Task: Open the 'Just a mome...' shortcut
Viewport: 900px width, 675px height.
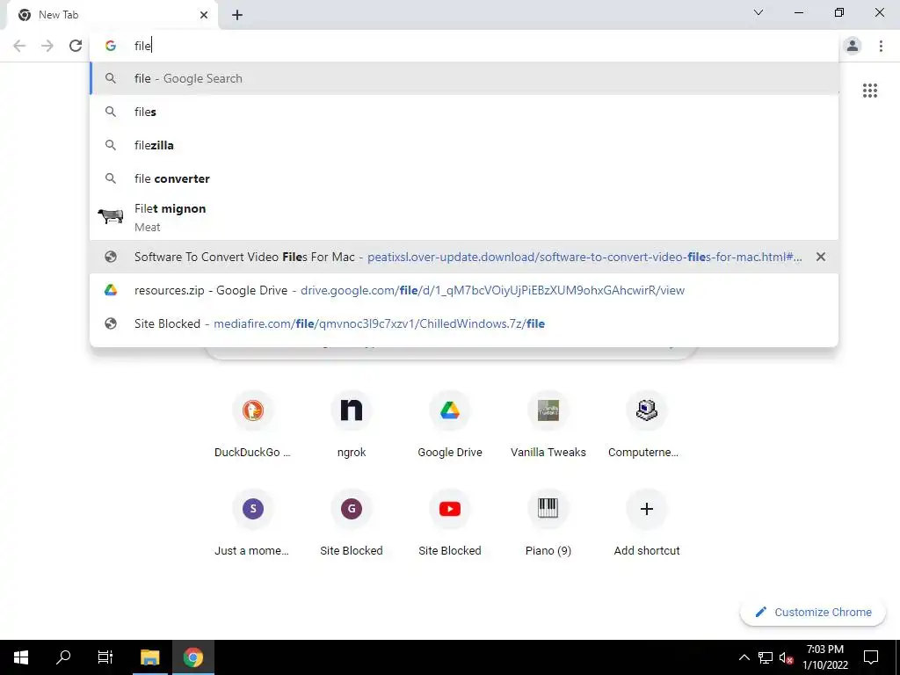Action: 252,522
